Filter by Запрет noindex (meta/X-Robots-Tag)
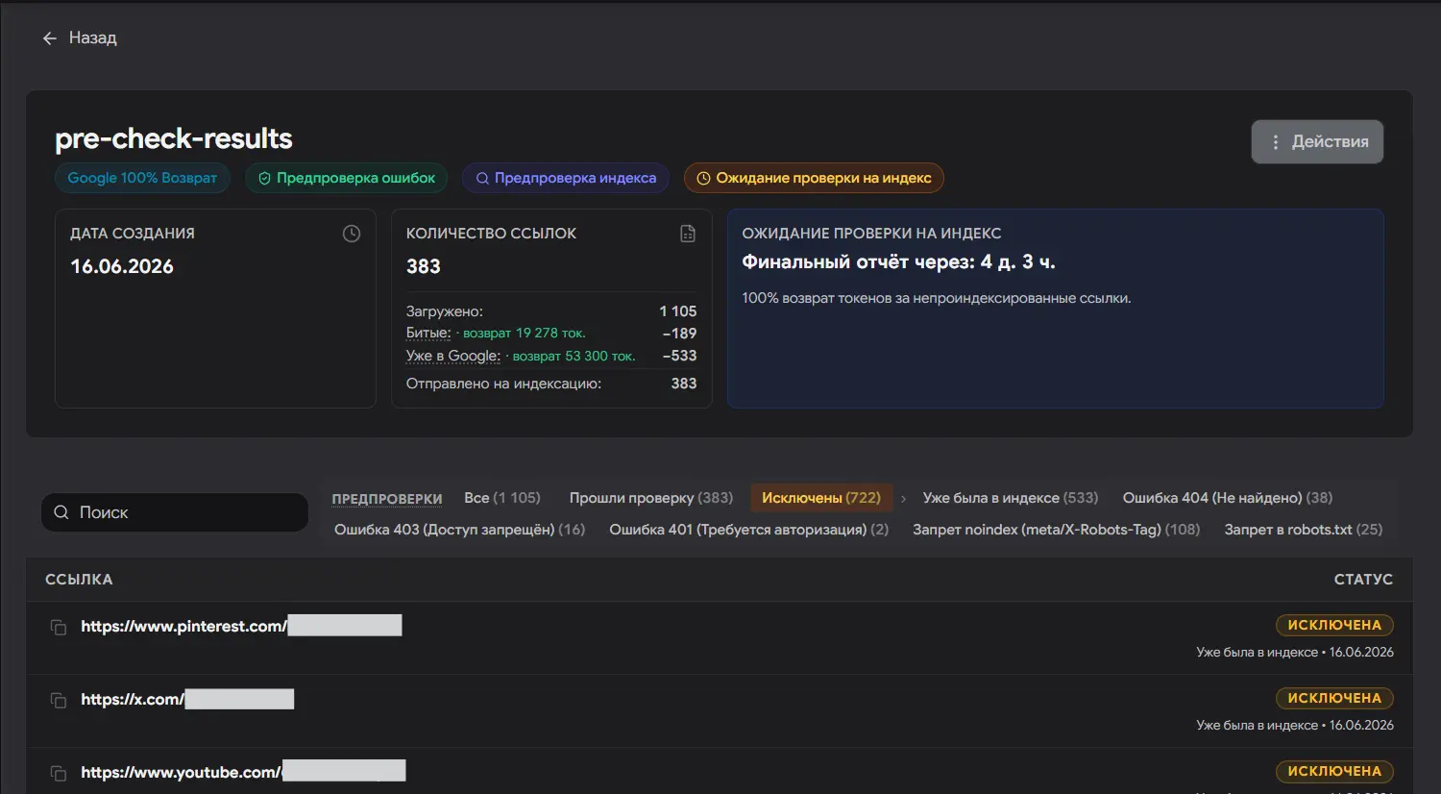 [1057, 530]
